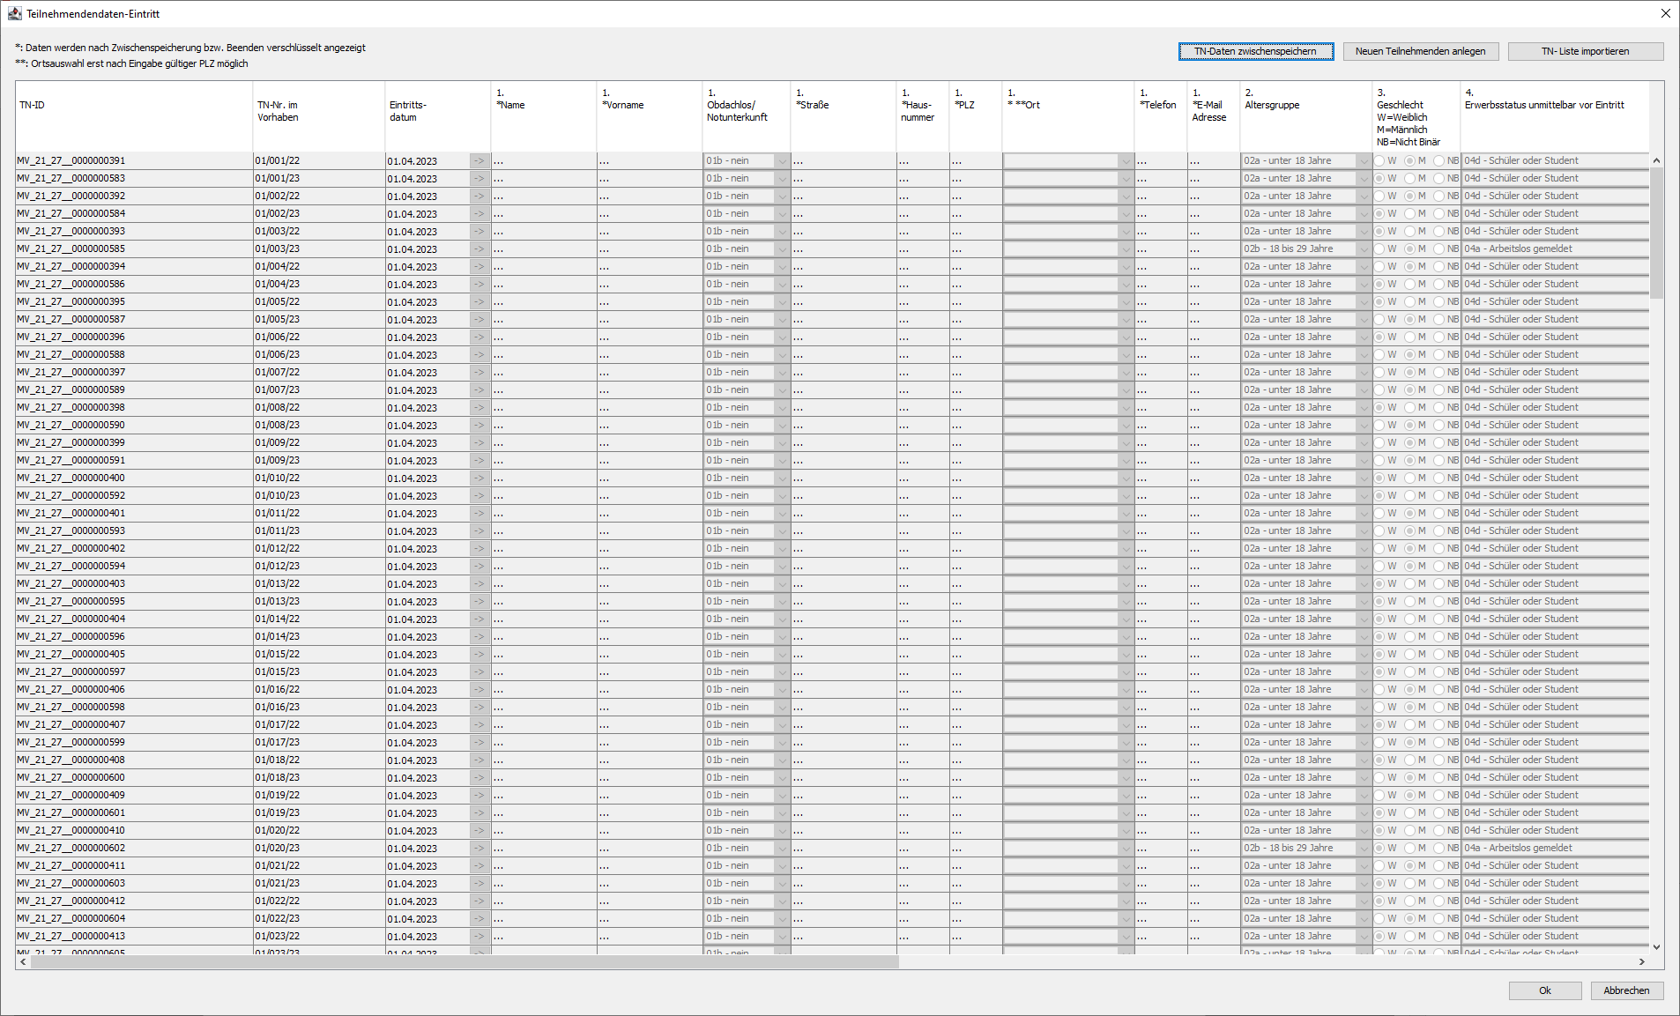Select cell '01/019/23'
Screen dimensions: 1680x1016
pos(319,812)
